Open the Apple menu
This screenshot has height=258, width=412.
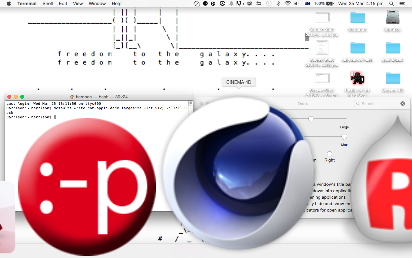tap(9, 4)
